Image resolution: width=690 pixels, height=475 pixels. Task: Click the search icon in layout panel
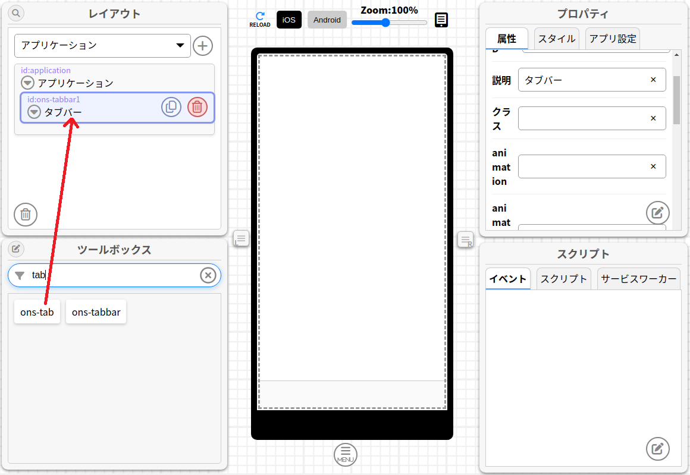16,13
